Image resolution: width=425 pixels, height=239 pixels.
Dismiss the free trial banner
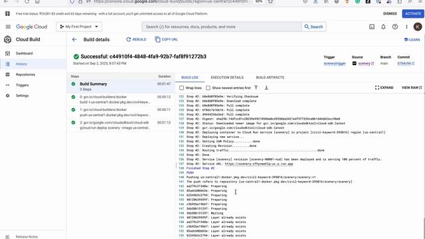coord(390,13)
